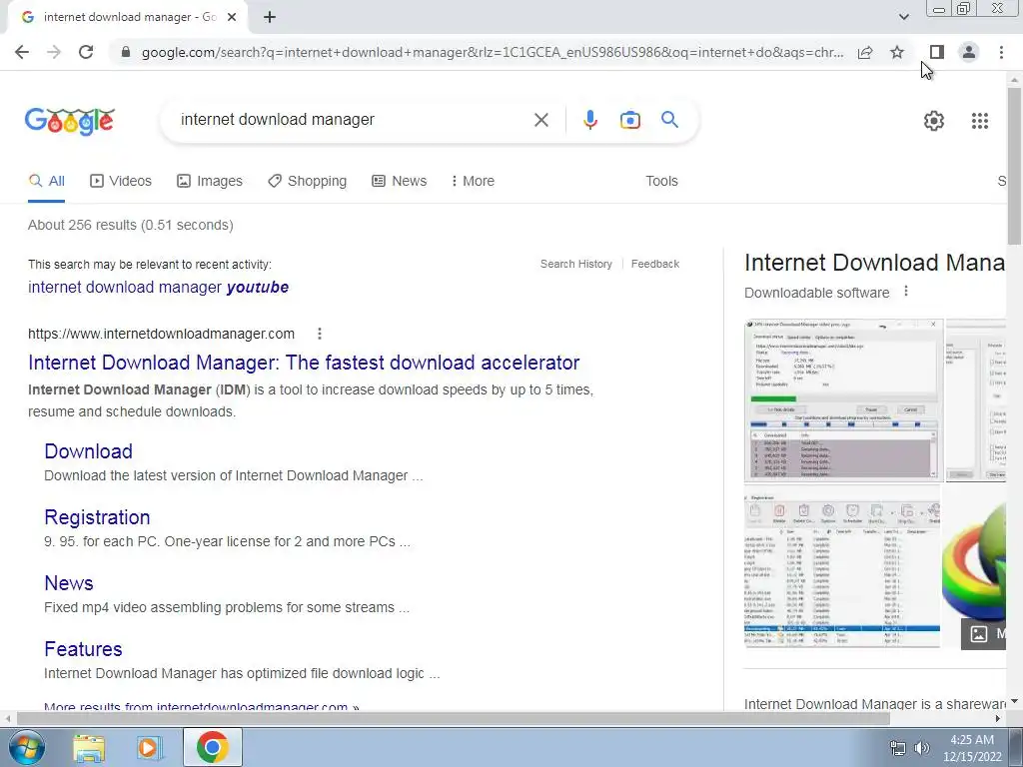Open Windows Explorer from the taskbar
Image resolution: width=1023 pixels, height=767 pixels.
(89, 747)
